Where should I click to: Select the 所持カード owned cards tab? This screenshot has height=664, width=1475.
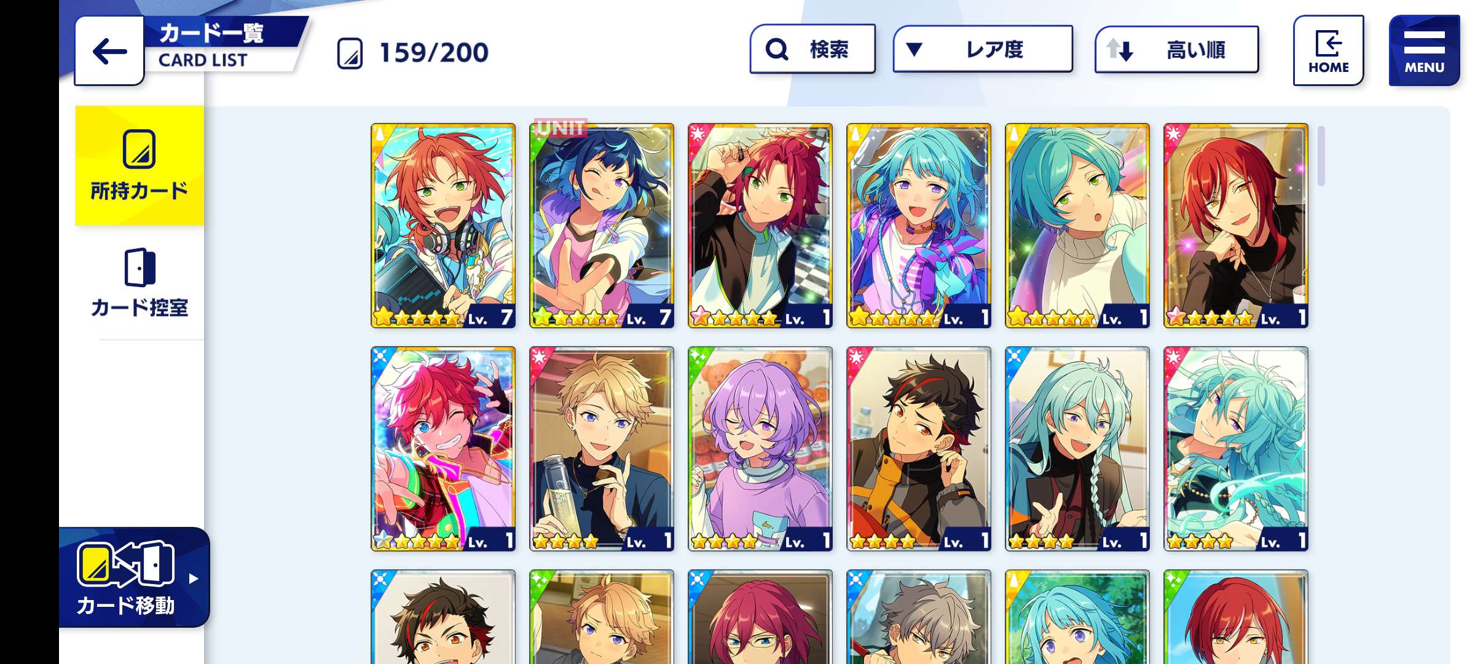click(x=140, y=166)
